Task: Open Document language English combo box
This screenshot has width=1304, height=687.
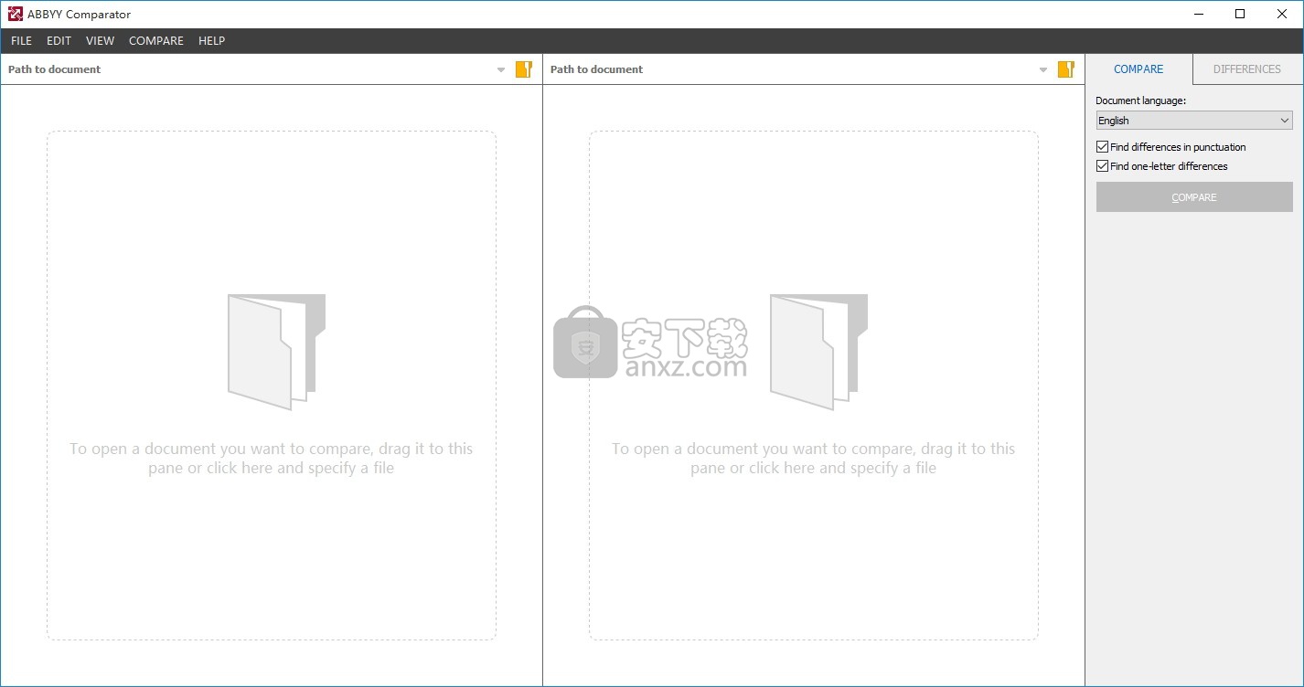Action: (1194, 121)
